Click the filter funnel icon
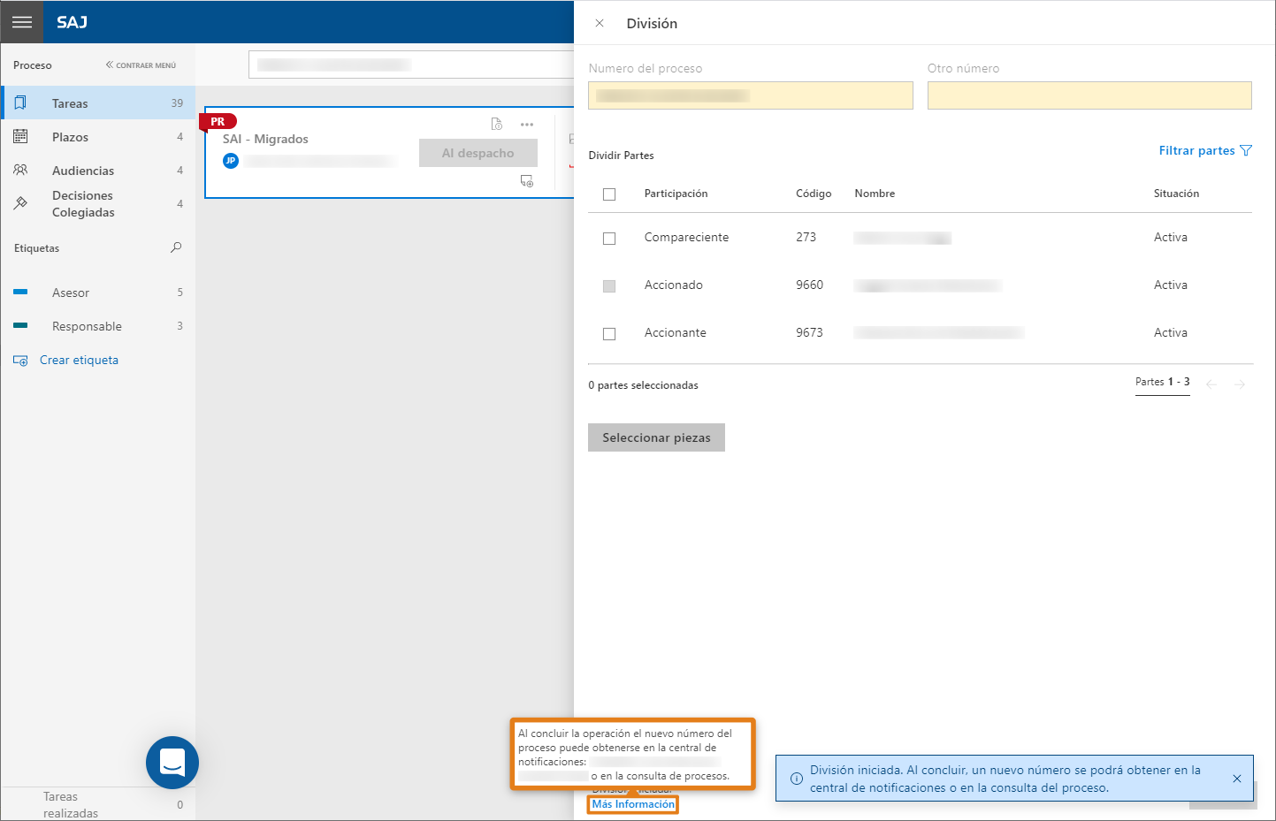 [1246, 150]
